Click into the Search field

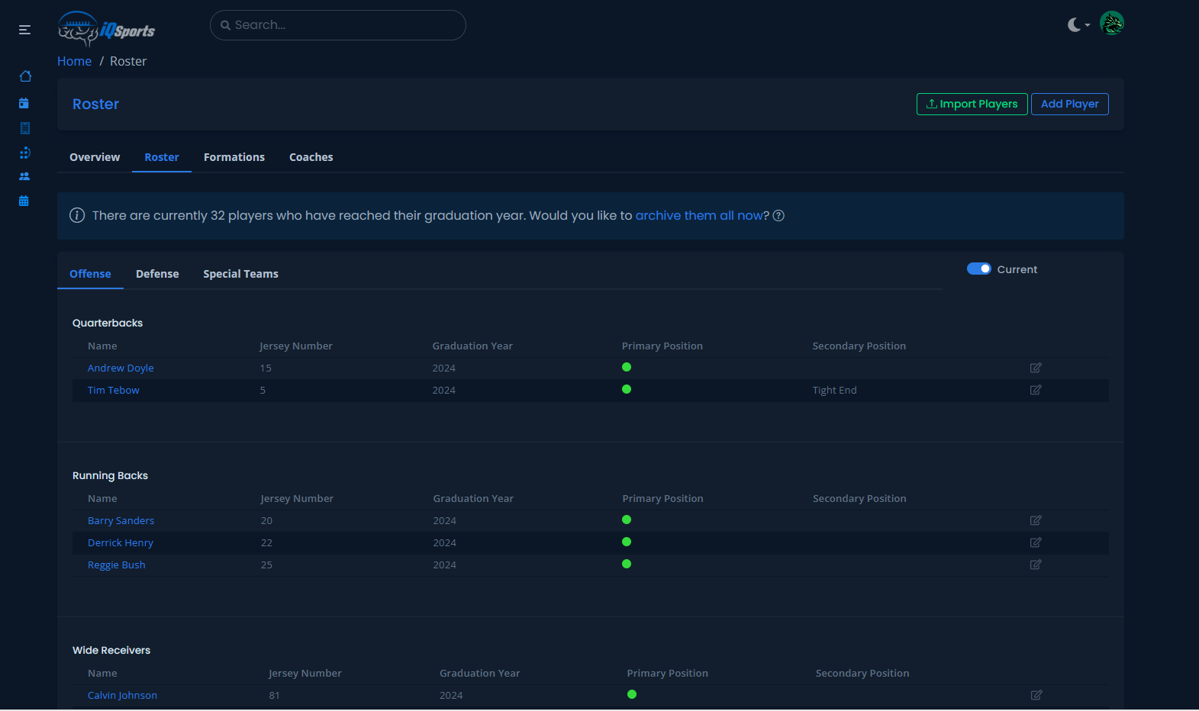coord(338,25)
